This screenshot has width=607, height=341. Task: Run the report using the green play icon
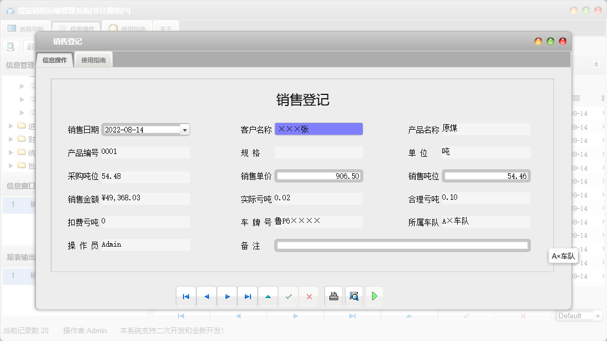[x=374, y=296]
